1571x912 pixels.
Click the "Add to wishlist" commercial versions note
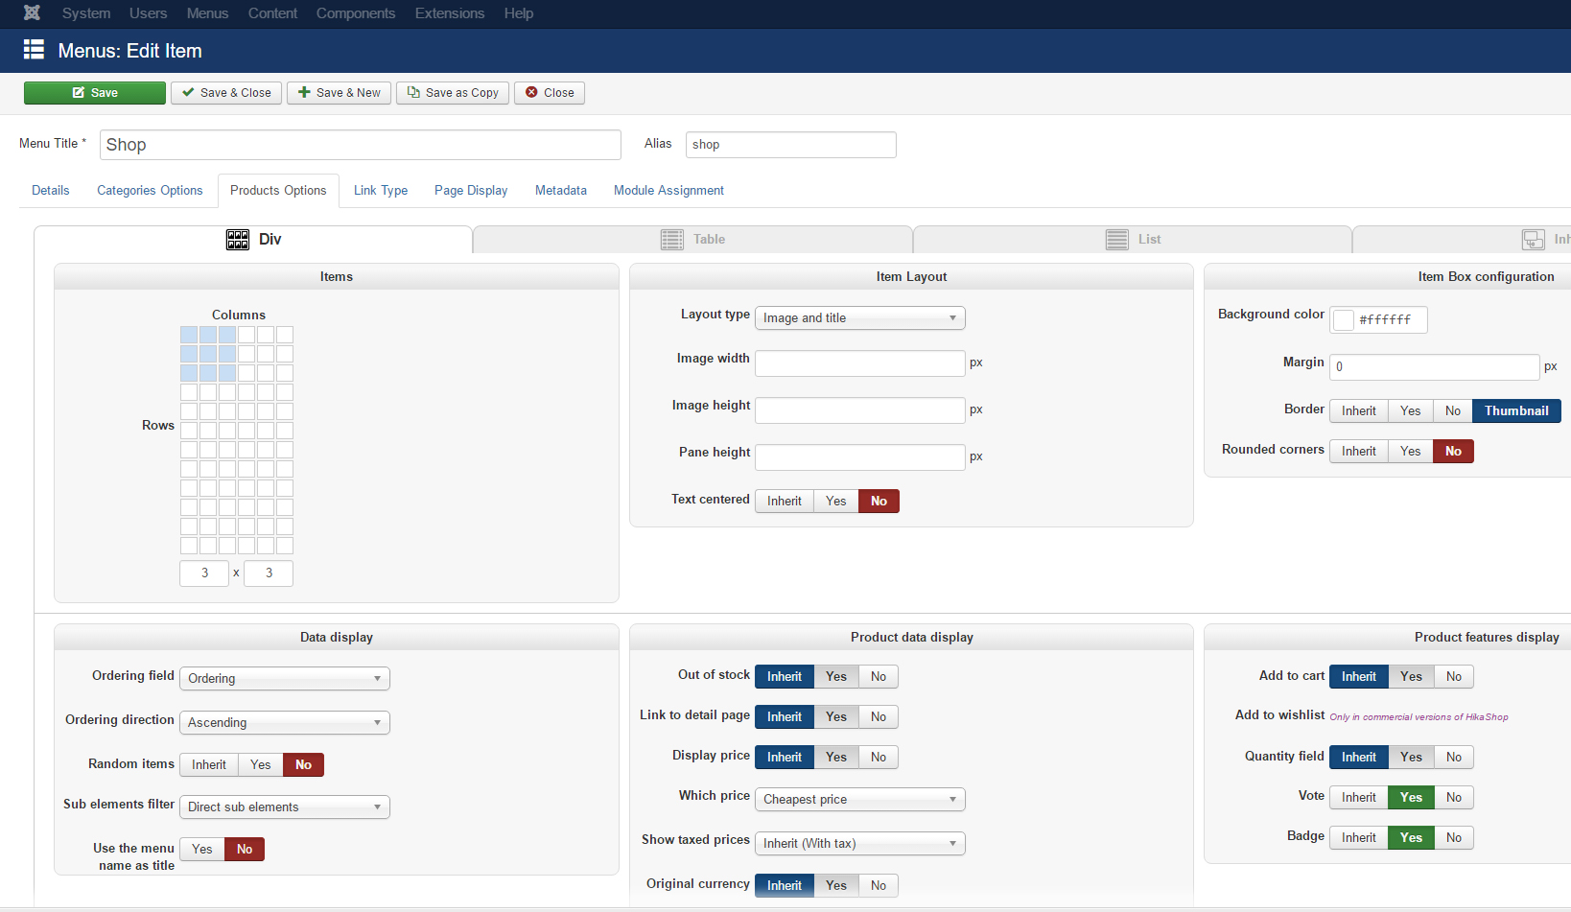[1419, 717]
